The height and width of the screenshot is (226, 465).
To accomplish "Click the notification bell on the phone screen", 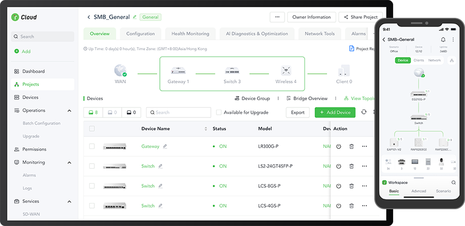I will (443, 39).
